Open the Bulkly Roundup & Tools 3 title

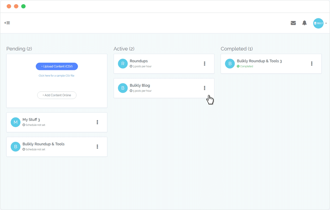(259, 61)
